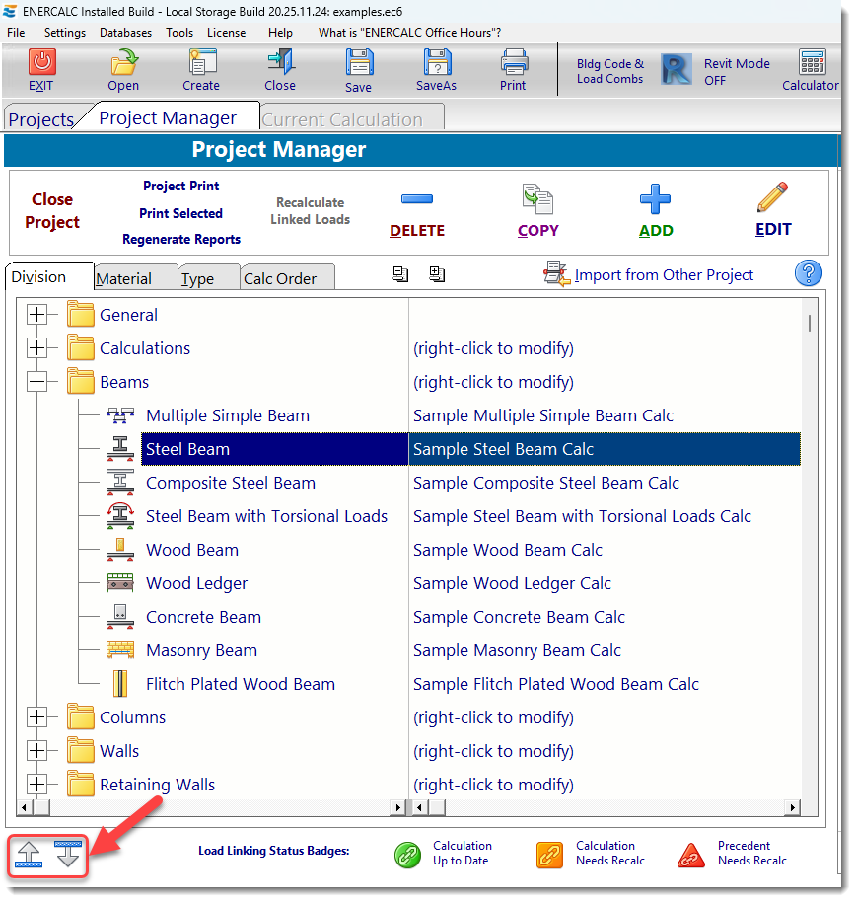Switch to the Calc Order tab
This screenshot has width=856, height=902.
(280, 279)
